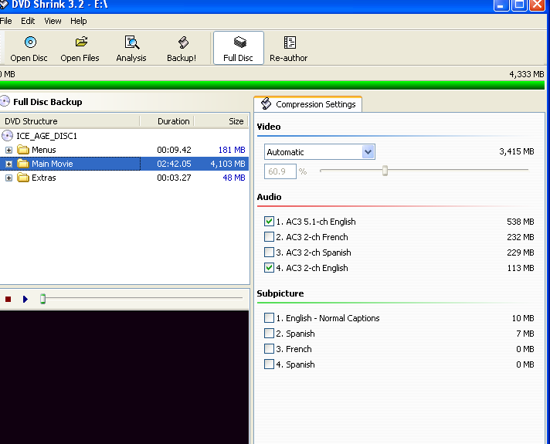Open the Automatic video compression dropdown
This screenshot has height=444, width=550.
[x=368, y=152]
